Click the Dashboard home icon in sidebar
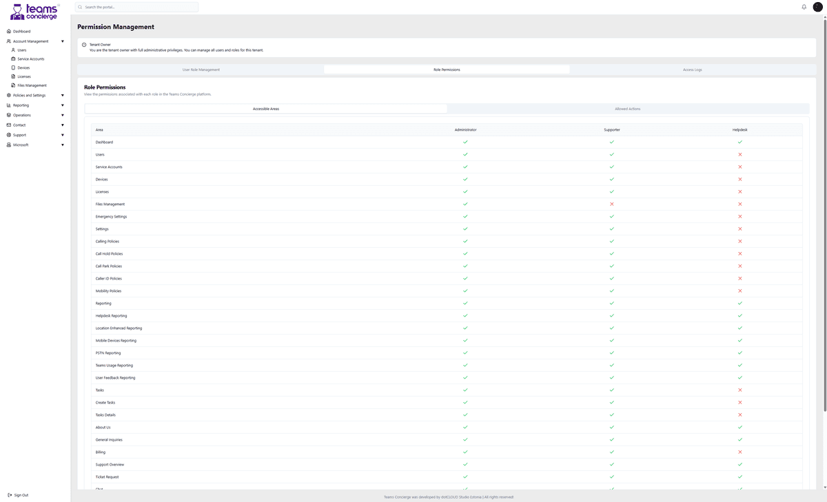827x502 pixels. (x=8, y=32)
